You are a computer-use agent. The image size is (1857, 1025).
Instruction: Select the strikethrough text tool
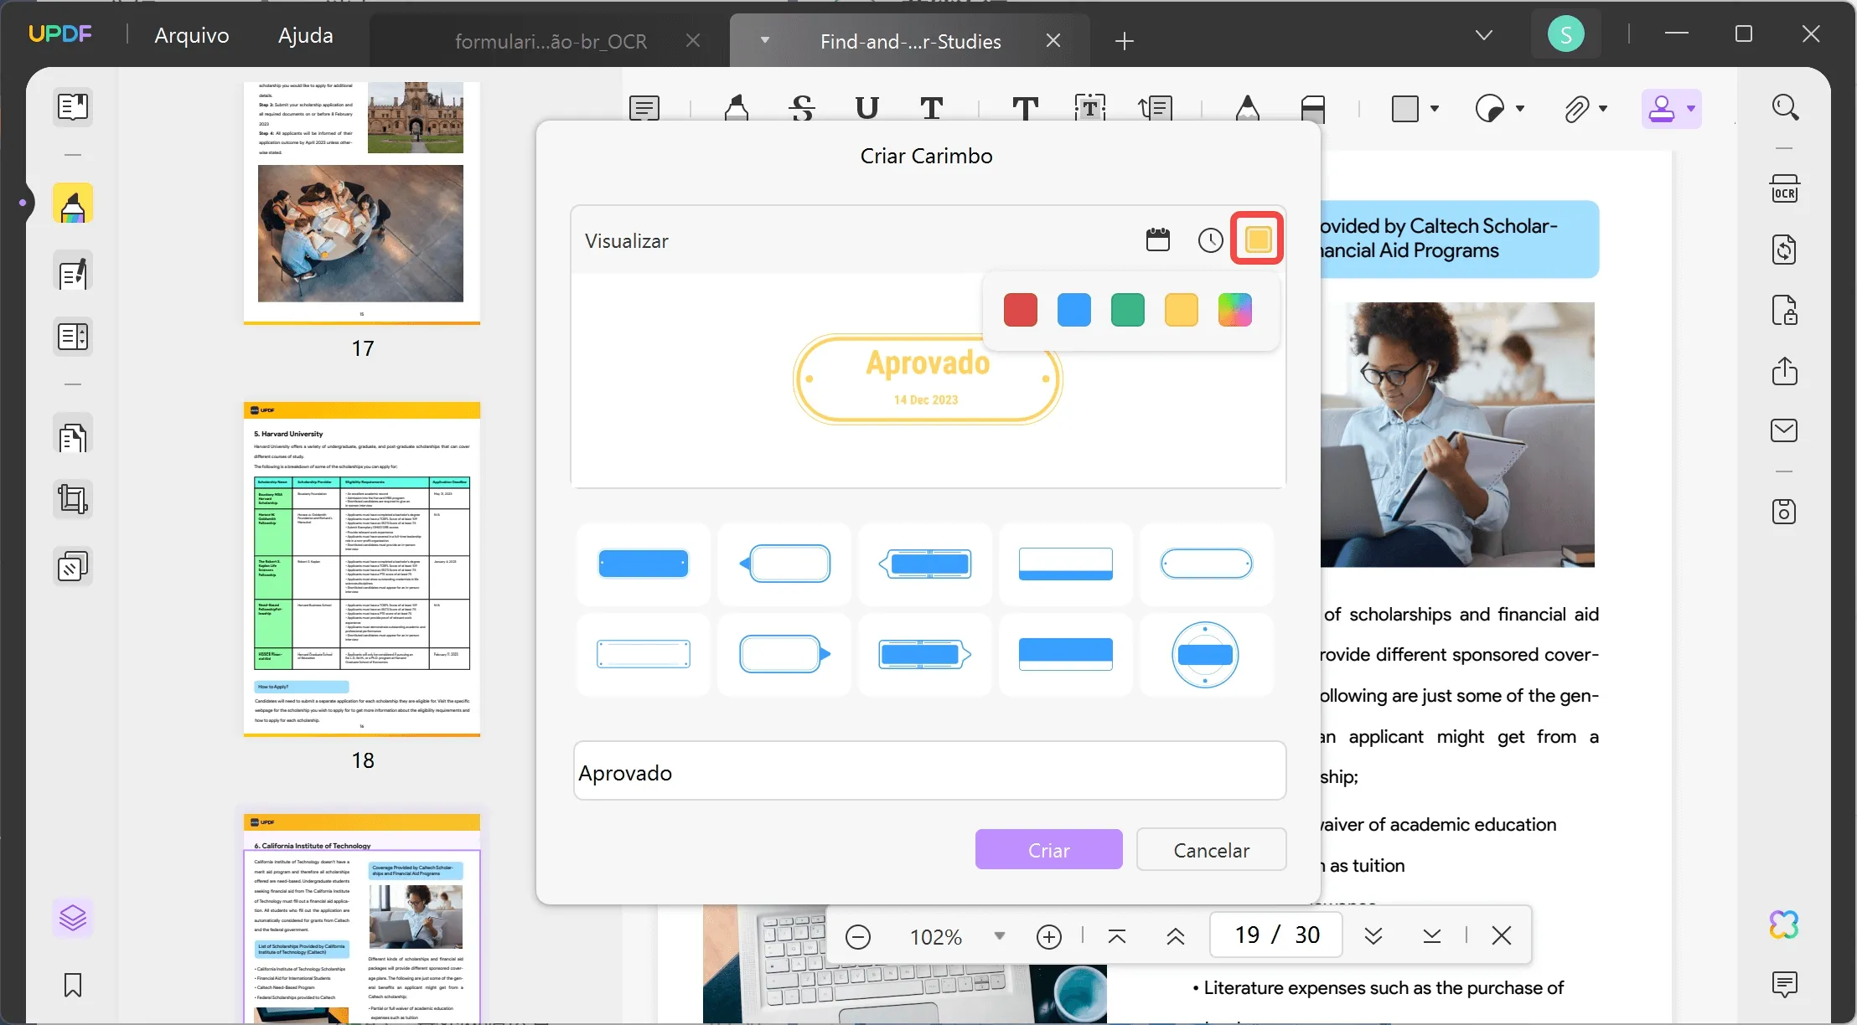[802, 109]
